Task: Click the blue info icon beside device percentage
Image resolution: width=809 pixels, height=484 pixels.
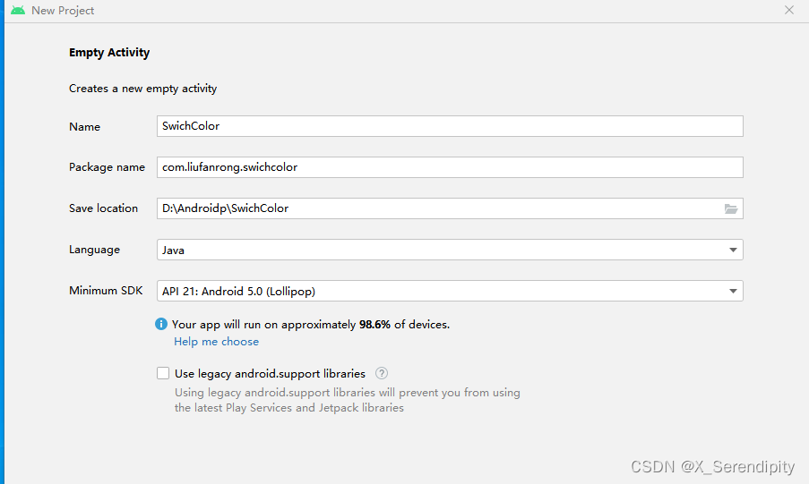Action: (x=161, y=324)
